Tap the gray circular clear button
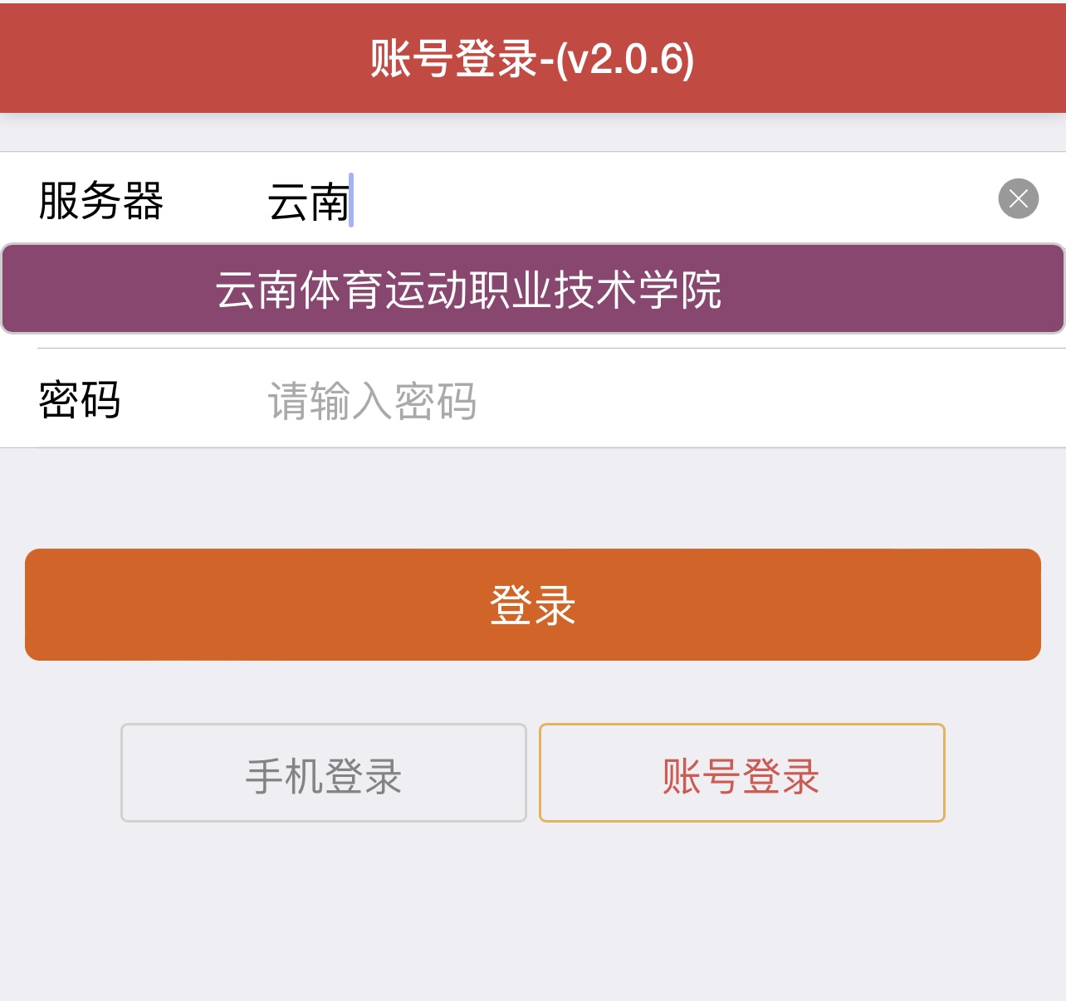This screenshot has height=1001, width=1066. [1018, 199]
